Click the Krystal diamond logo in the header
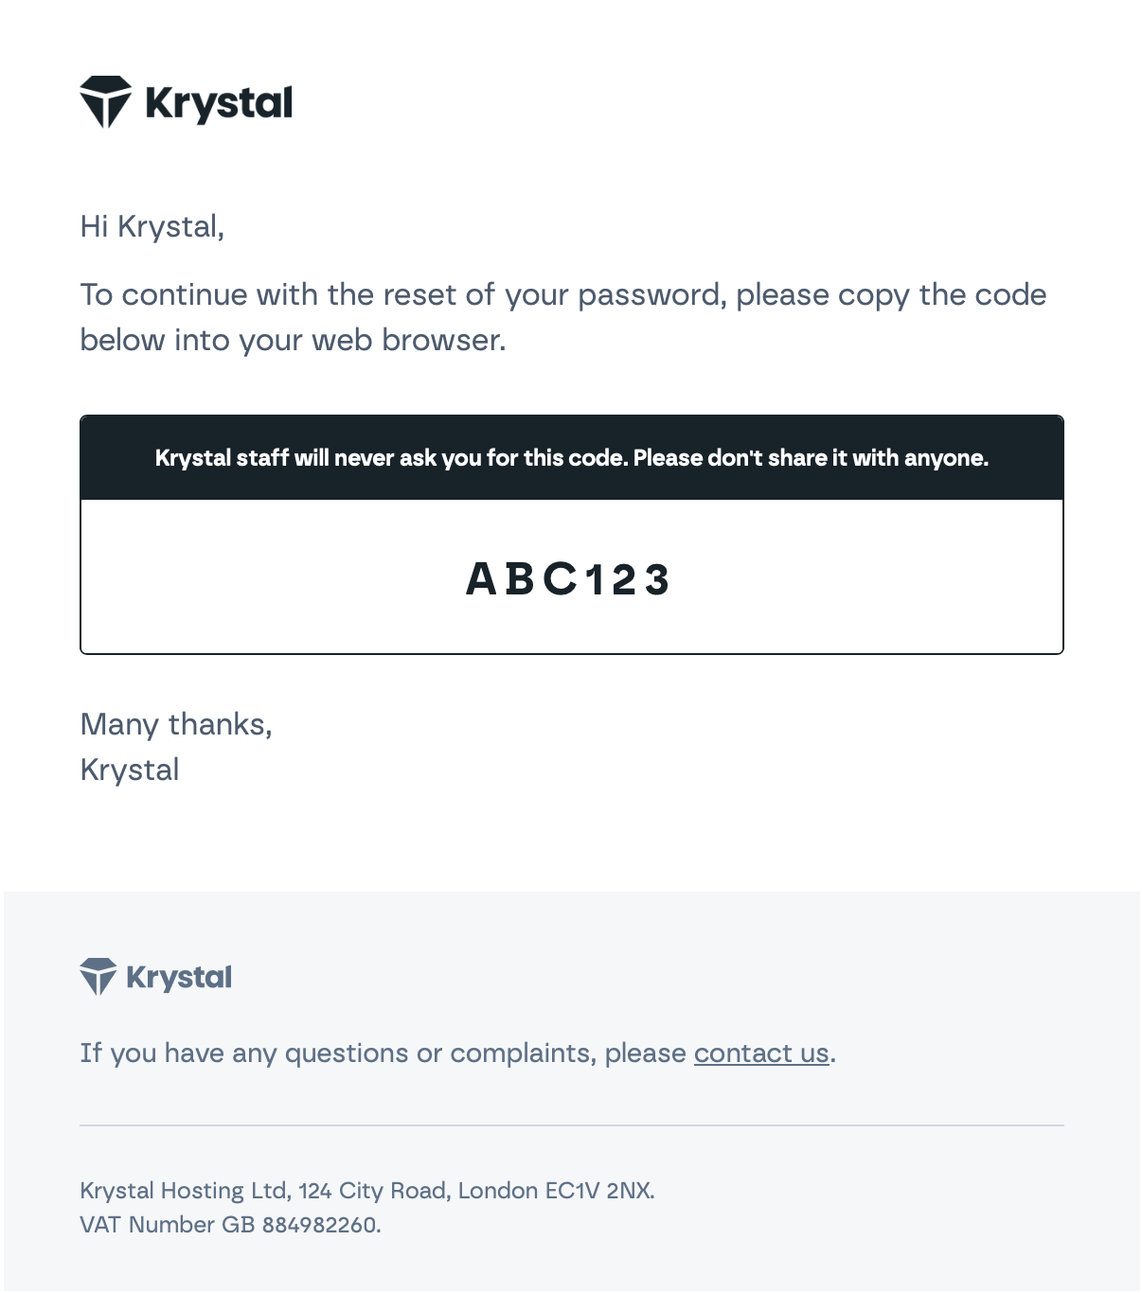Screen dimensions: 1142x1293 click(x=105, y=101)
